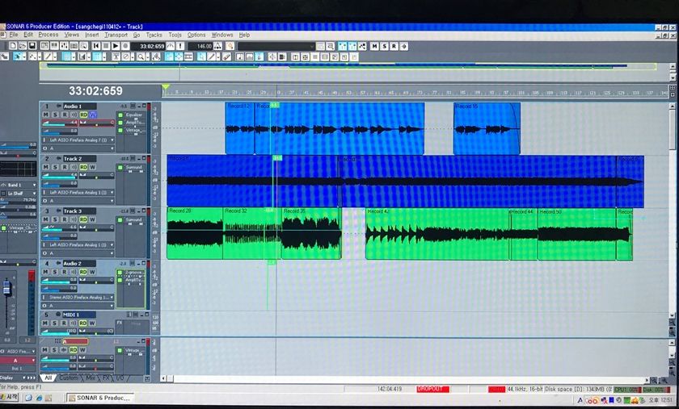679x409 pixels.
Task: Toggle the Vintage effect on Audio 1
Action: tap(120, 130)
